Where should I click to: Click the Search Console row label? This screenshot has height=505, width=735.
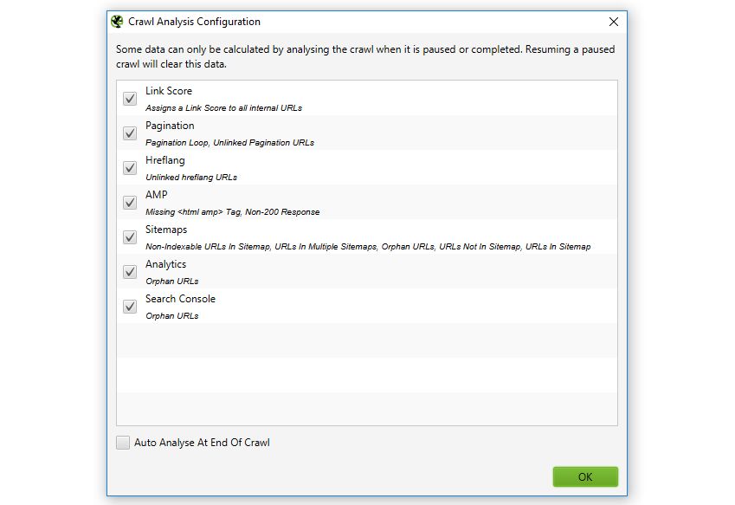pyautogui.click(x=180, y=299)
